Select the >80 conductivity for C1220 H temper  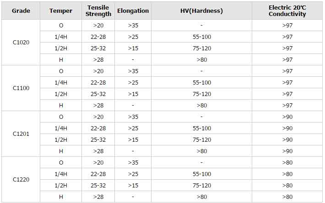pos(287,197)
